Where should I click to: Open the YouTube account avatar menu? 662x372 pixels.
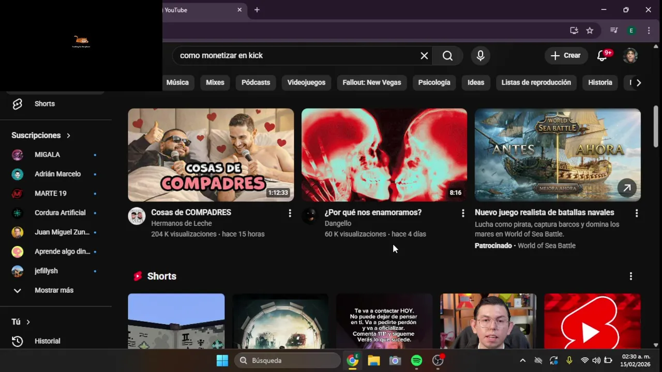click(x=630, y=56)
